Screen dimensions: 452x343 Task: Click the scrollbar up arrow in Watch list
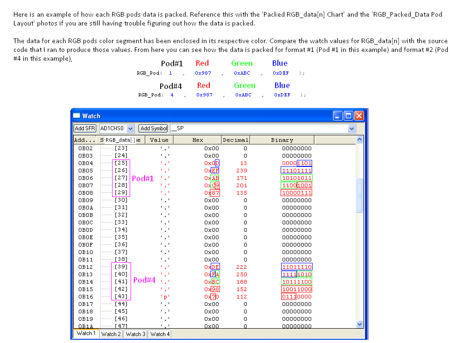[x=360, y=140]
